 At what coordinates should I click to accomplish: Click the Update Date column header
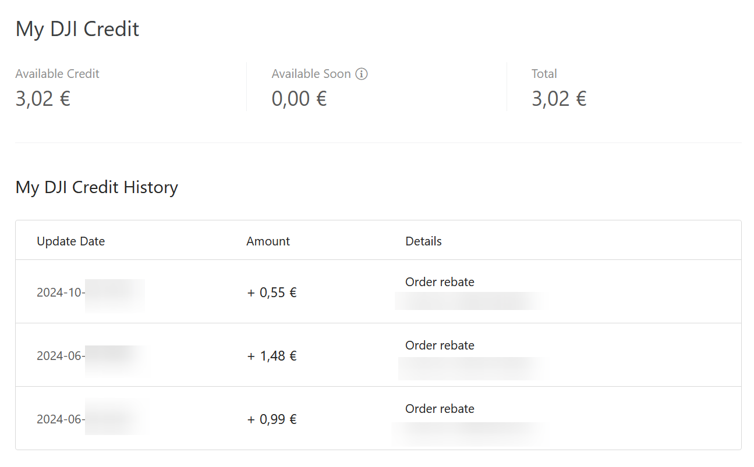(70, 241)
